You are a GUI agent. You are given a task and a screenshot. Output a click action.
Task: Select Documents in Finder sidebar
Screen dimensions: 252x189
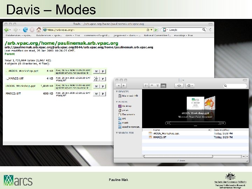[x=126, y=114]
